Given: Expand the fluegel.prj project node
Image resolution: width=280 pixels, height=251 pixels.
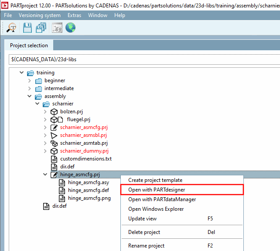Looking at the screenshot, I should [x=45, y=119].
